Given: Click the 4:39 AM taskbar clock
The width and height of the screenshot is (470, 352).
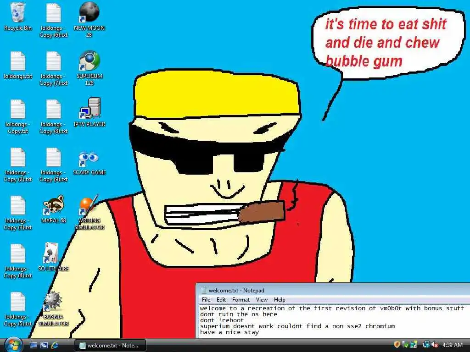Looking at the screenshot, I should point(452,345).
